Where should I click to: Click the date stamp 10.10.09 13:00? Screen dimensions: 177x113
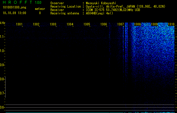14,13
